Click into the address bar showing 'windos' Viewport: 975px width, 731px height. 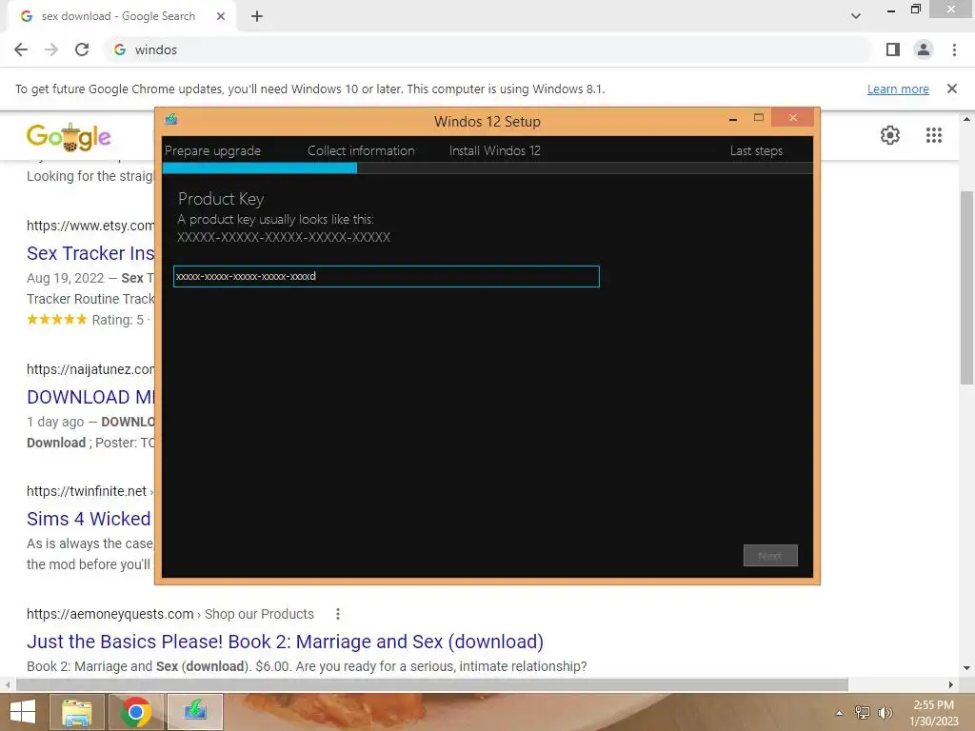coord(488,49)
